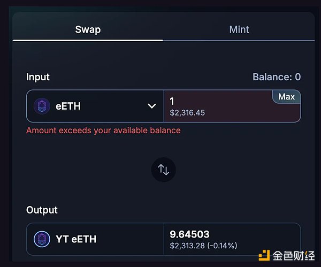Expand the eETH token dropdown chevron
The image size is (321, 267).
pos(151,106)
